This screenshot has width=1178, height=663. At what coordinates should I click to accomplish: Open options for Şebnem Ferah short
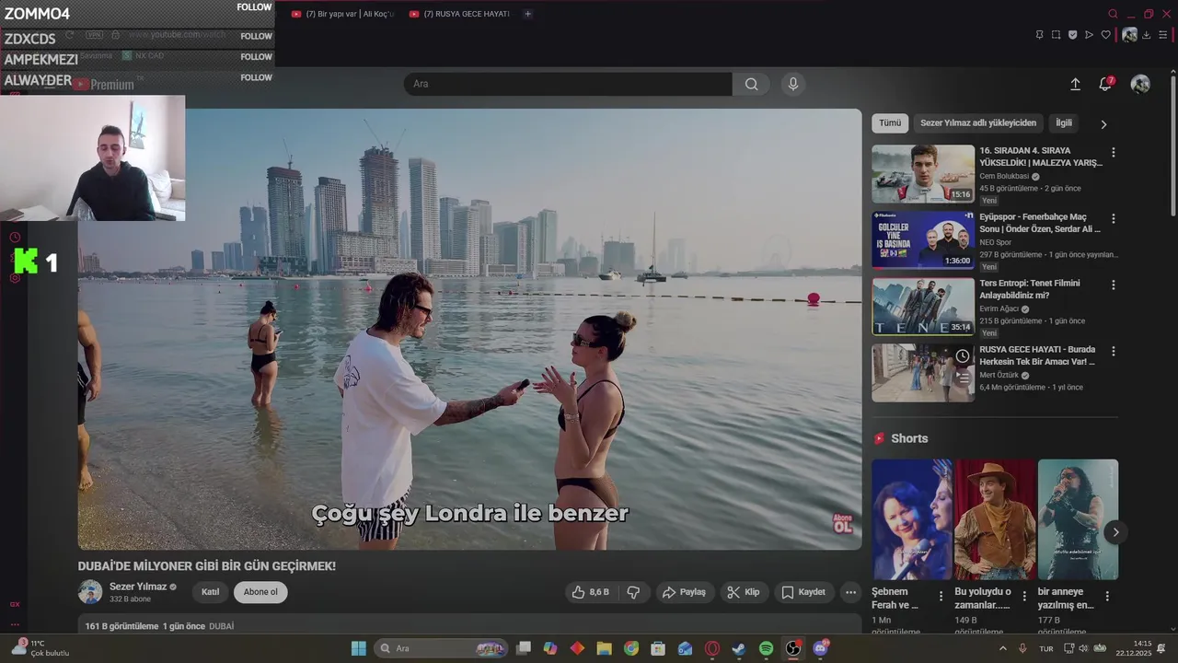pyautogui.click(x=941, y=597)
